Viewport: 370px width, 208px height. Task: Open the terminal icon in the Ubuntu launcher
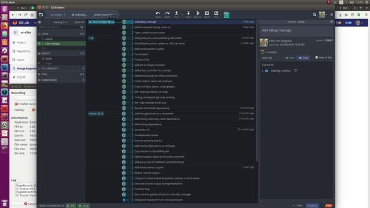click(5, 76)
